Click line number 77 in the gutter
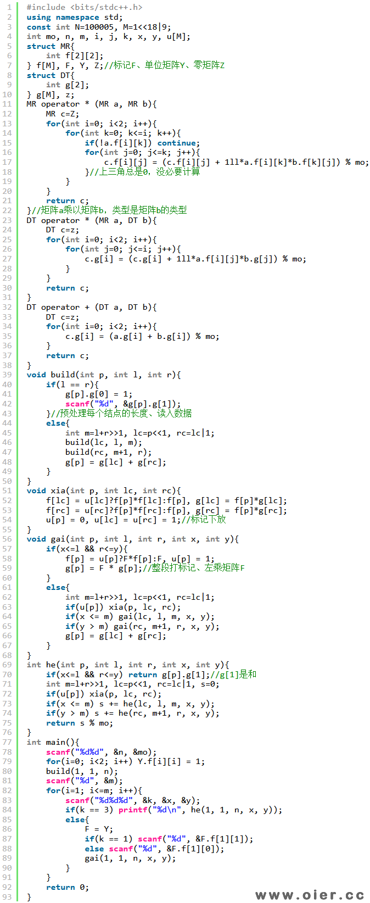This screenshot has width=370, height=903. [x=7, y=742]
